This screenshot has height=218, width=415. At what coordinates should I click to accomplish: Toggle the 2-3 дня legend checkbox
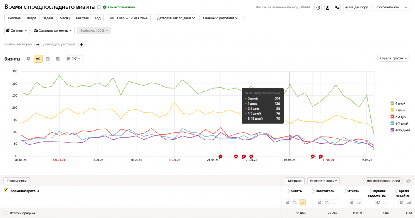click(392, 116)
